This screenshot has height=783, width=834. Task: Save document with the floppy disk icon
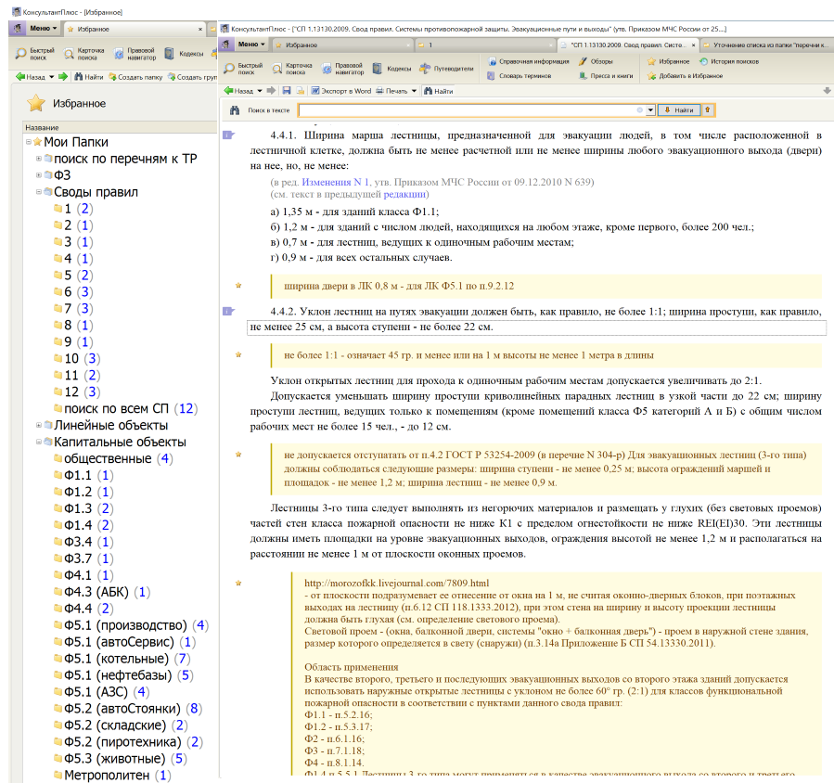pos(286,91)
